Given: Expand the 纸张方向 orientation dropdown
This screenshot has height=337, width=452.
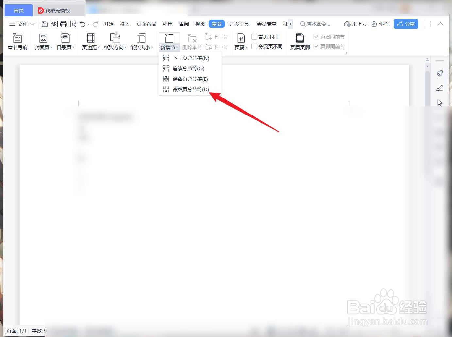Looking at the screenshot, I should pos(126,47).
